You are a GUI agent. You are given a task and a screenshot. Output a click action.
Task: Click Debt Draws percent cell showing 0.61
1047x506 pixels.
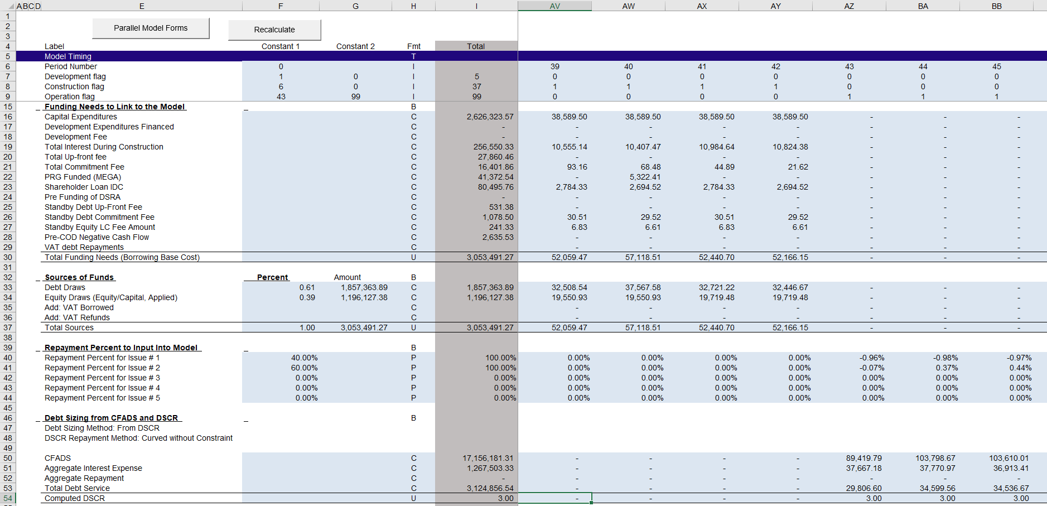[x=307, y=287]
